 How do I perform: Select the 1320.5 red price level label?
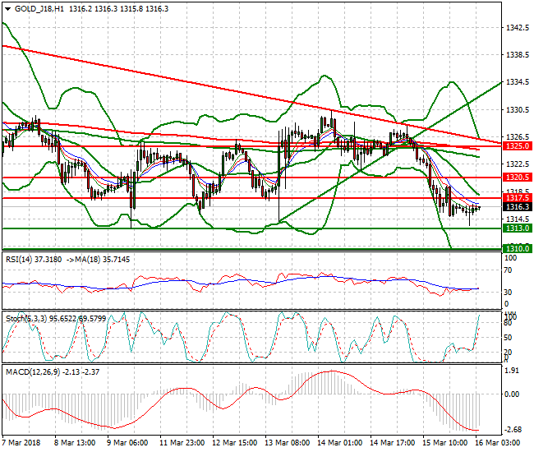[518, 178]
